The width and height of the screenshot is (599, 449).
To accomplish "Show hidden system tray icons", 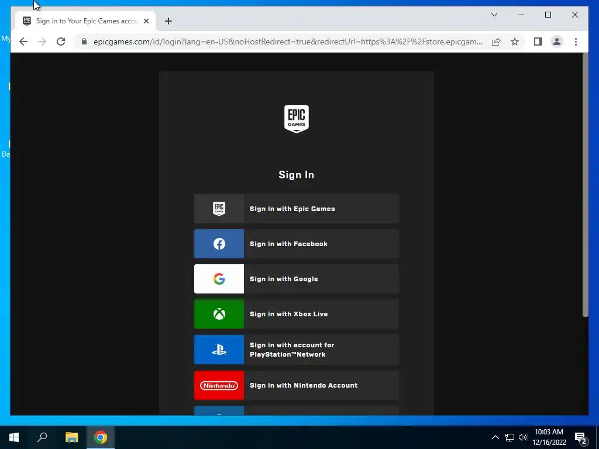I will (x=495, y=437).
